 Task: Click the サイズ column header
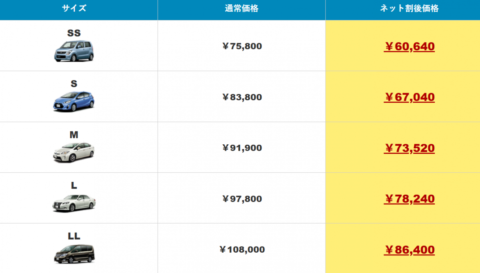(74, 9)
